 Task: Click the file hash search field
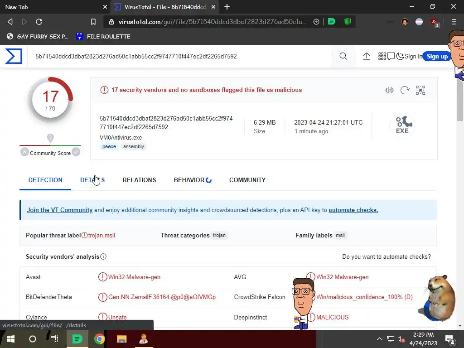179,56
